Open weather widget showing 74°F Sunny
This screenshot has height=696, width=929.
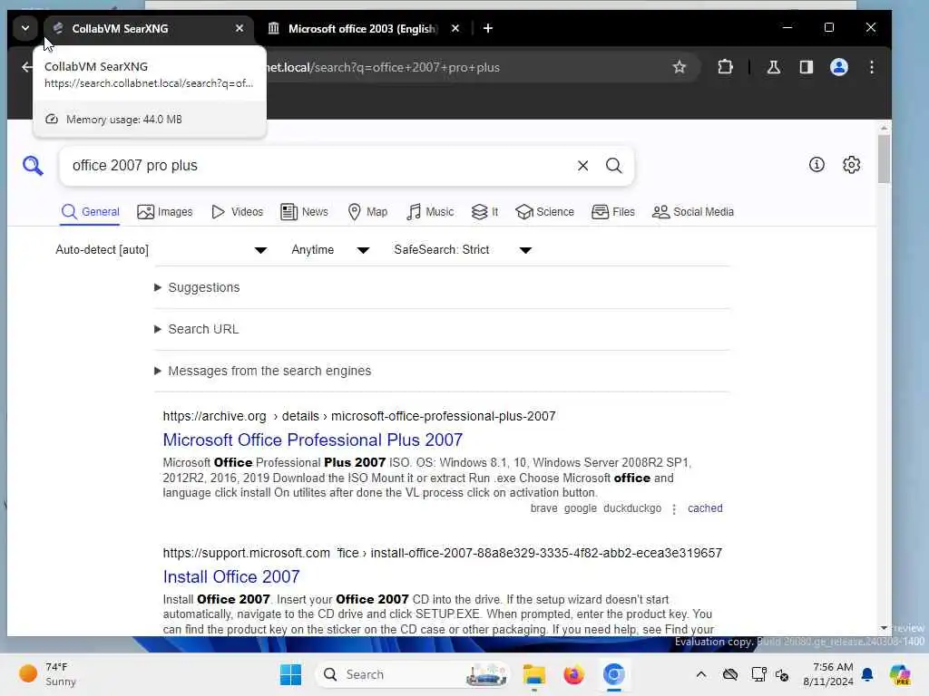coord(47,674)
